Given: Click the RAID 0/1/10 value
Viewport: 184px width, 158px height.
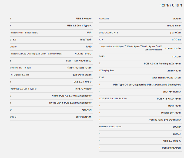Looking at the screenshot, I should coord(13,47).
